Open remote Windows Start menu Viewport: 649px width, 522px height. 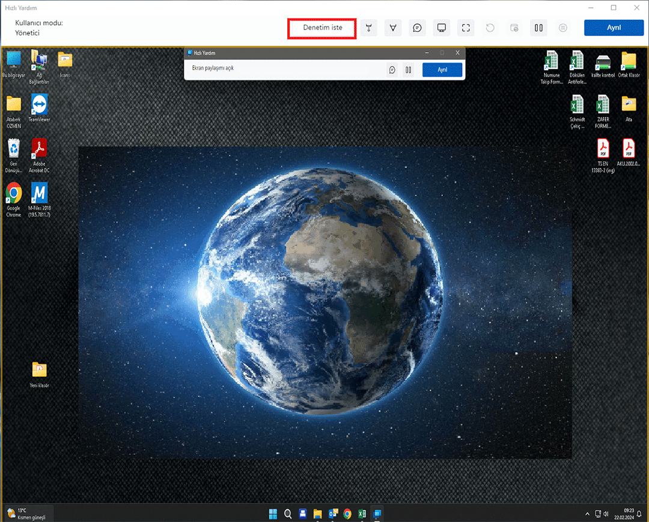(273, 514)
